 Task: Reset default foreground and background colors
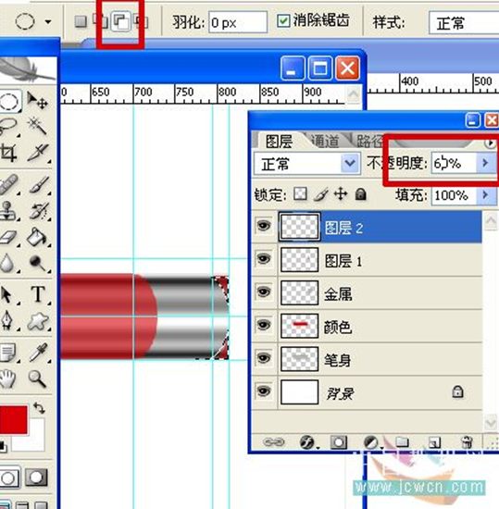(x=4, y=446)
